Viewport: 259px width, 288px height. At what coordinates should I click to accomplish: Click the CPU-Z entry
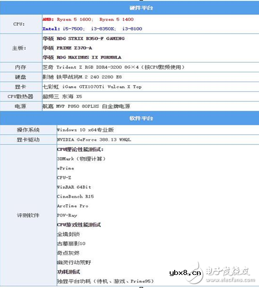(64, 178)
